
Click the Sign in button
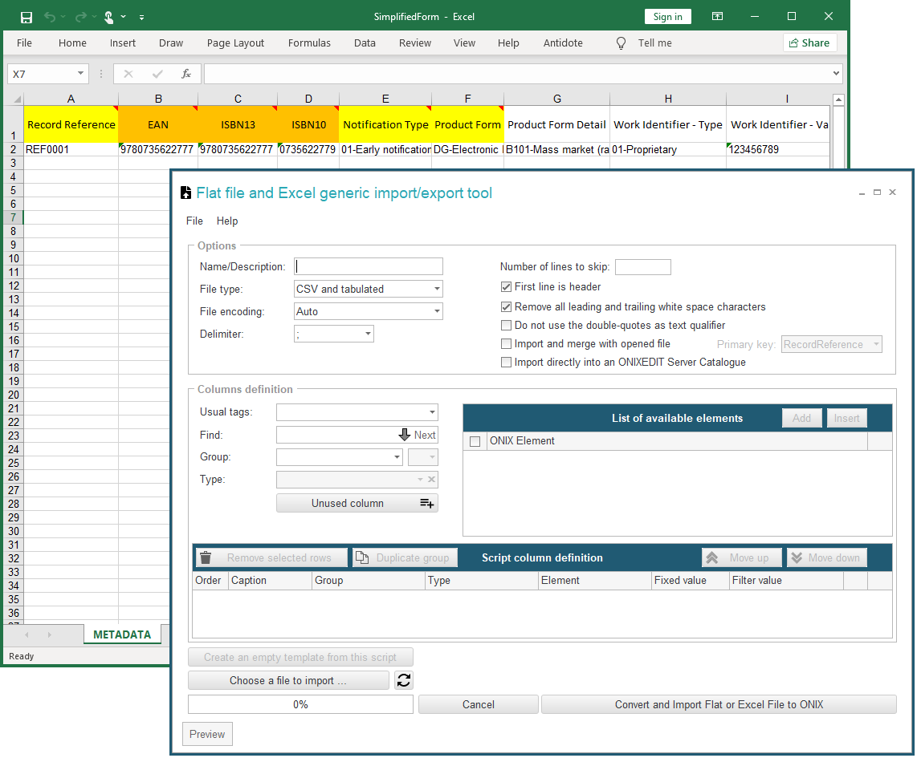[667, 16]
